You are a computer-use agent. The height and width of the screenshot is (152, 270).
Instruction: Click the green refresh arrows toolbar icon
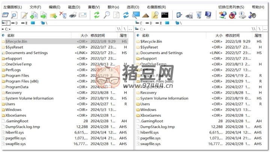point(97,15)
